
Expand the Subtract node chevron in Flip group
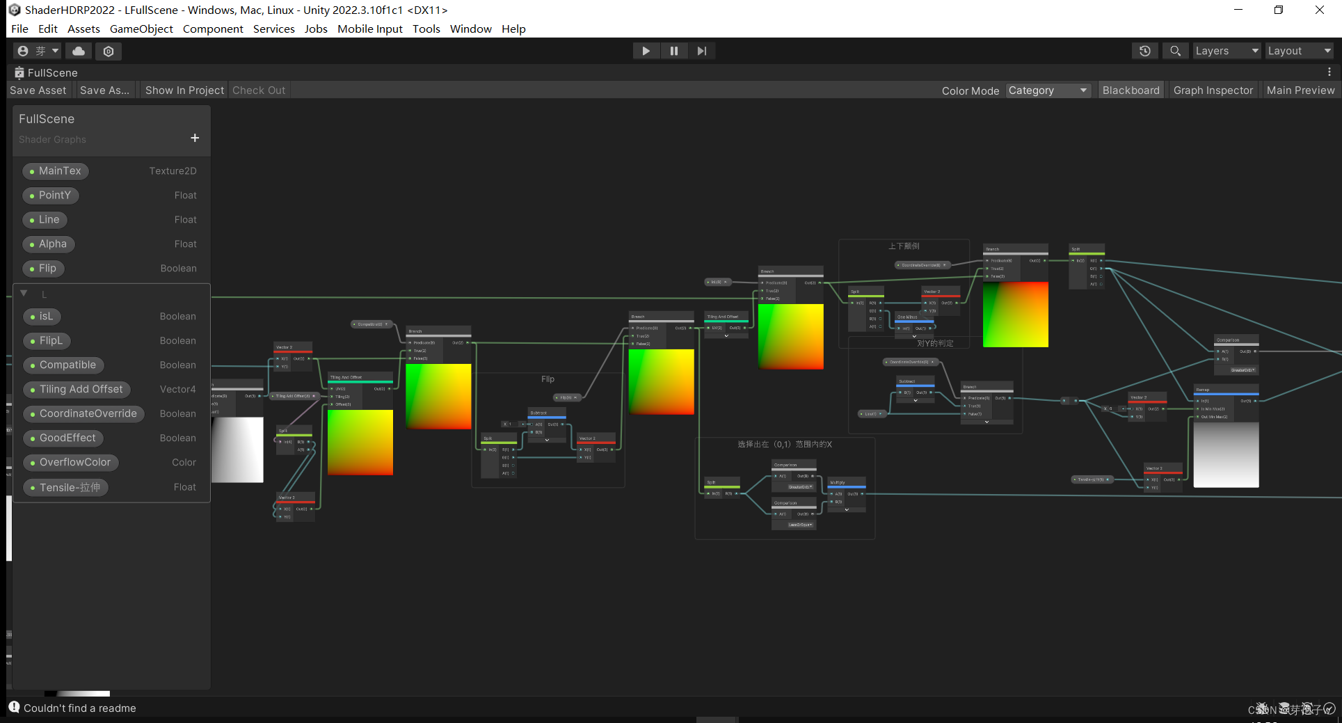point(547,440)
